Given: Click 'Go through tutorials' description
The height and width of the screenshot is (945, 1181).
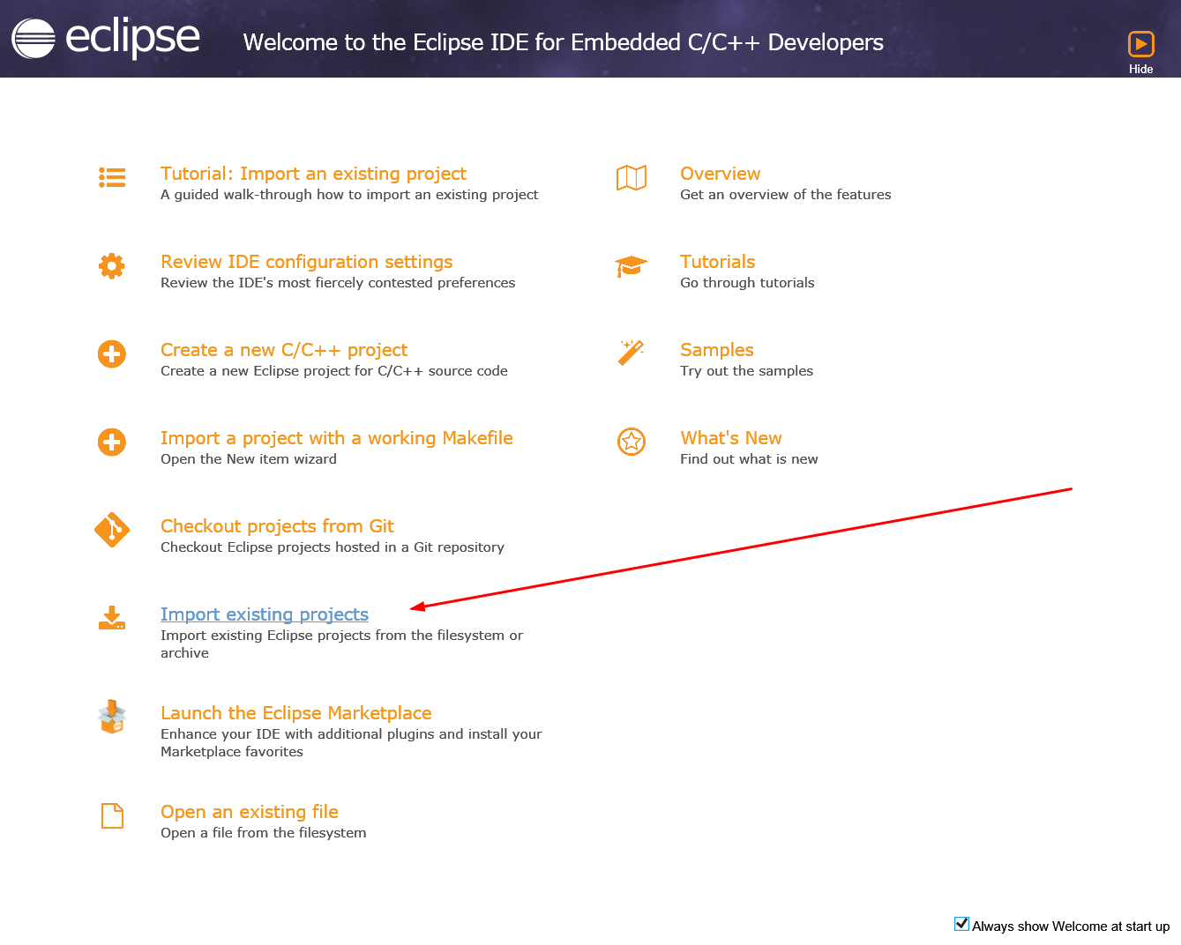Looking at the screenshot, I should (747, 283).
